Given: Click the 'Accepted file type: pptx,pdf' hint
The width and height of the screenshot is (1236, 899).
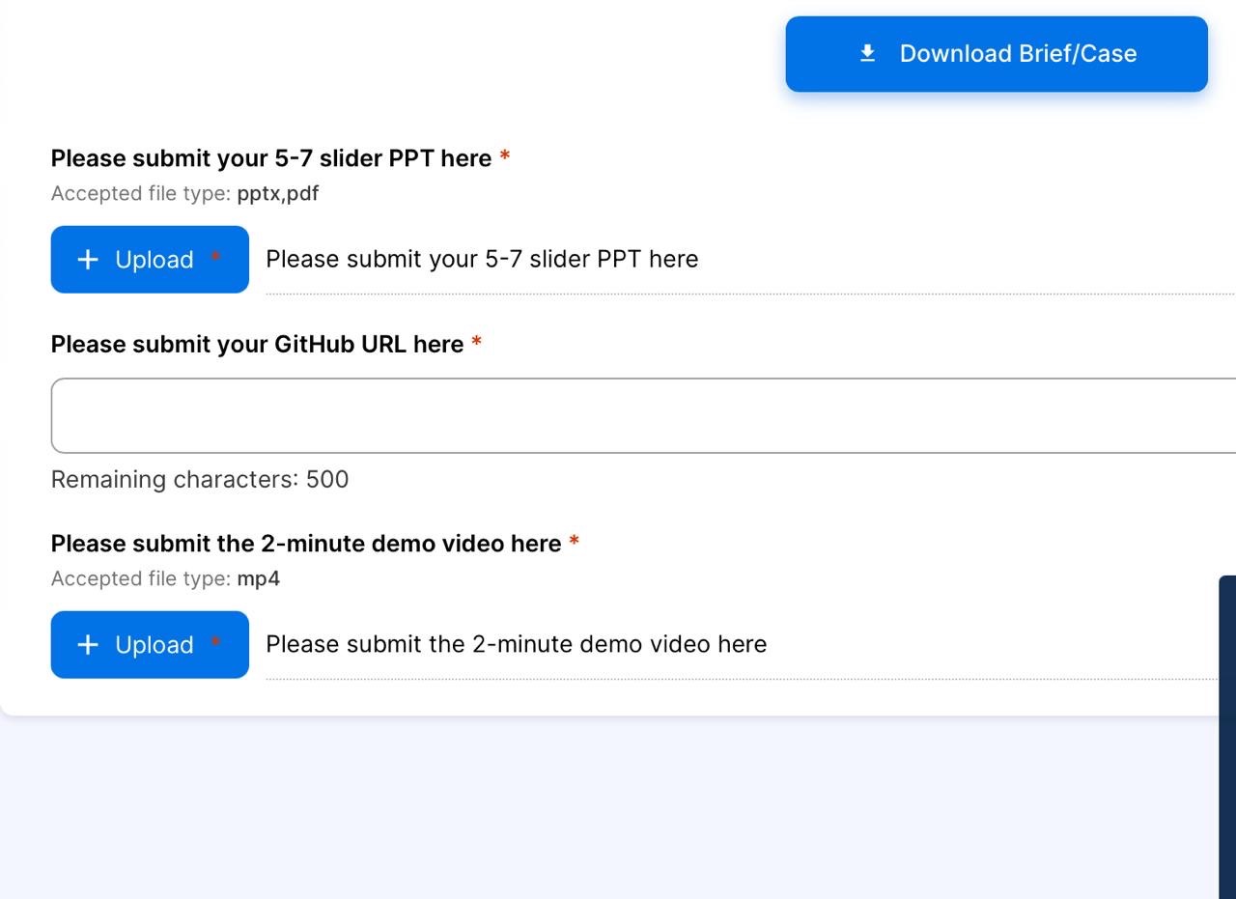Looking at the screenshot, I should coord(184,193).
